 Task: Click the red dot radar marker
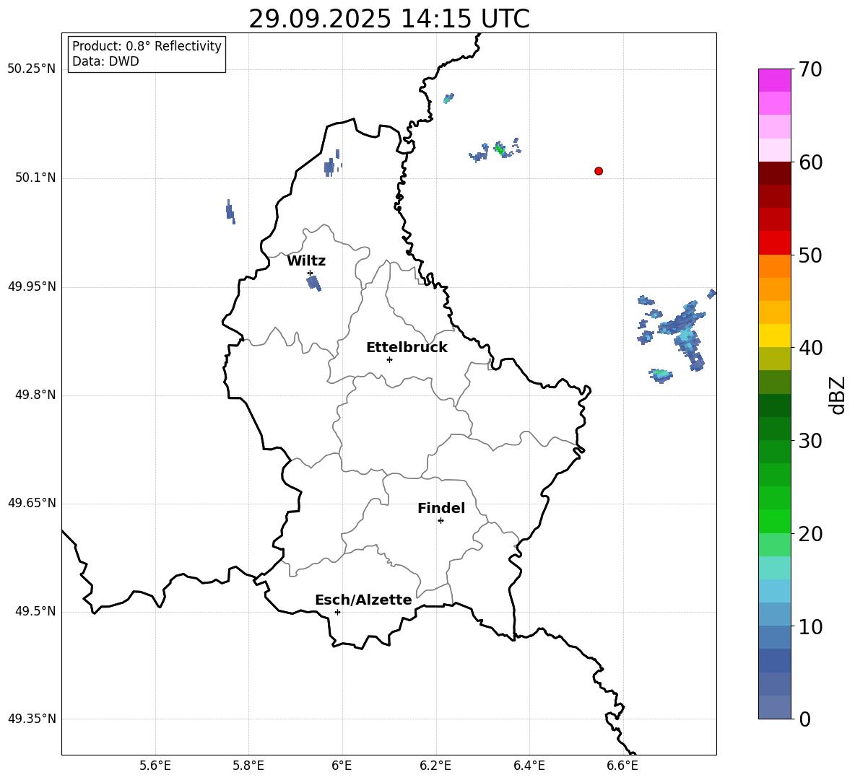coord(599,171)
